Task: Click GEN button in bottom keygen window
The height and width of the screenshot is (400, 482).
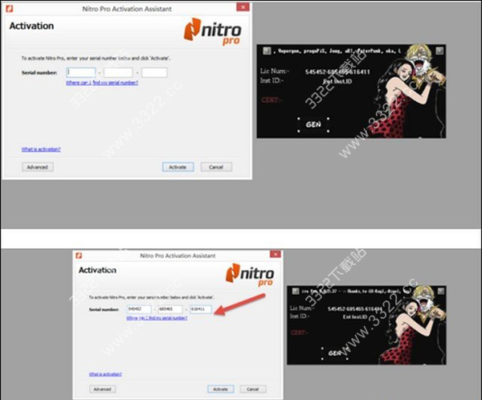Action: point(334,353)
